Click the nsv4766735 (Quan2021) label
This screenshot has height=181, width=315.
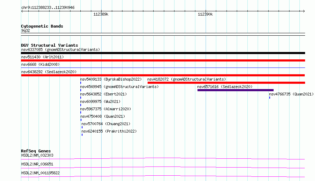(291, 94)
